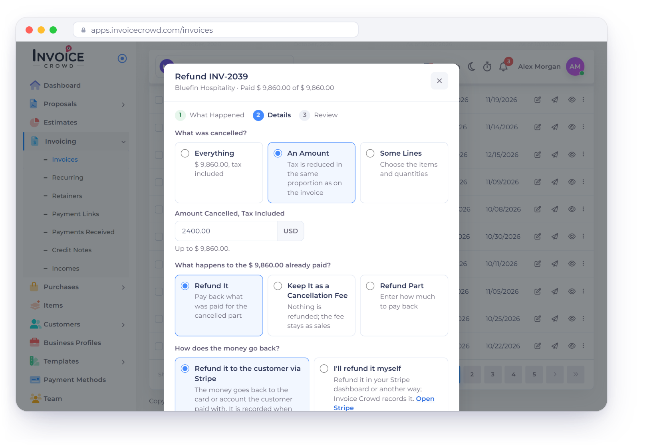Open more options for invoice 11/09/2026
The width and height of the screenshot is (671, 447).
pyautogui.click(x=583, y=182)
